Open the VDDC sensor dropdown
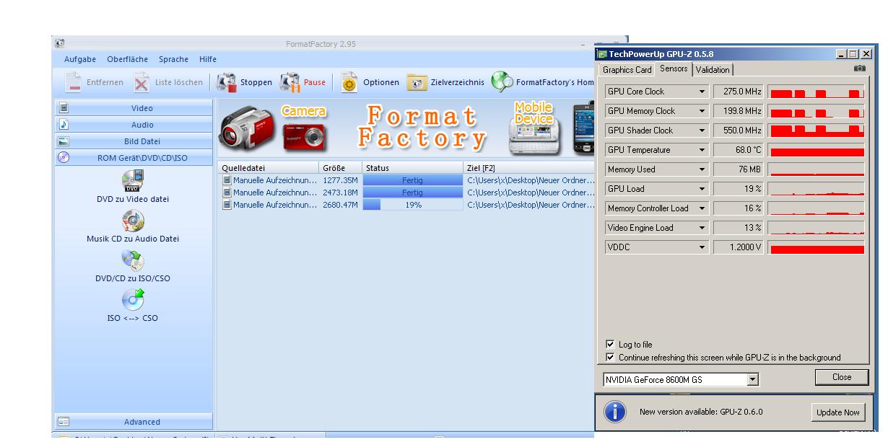 (x=702, y=247)
